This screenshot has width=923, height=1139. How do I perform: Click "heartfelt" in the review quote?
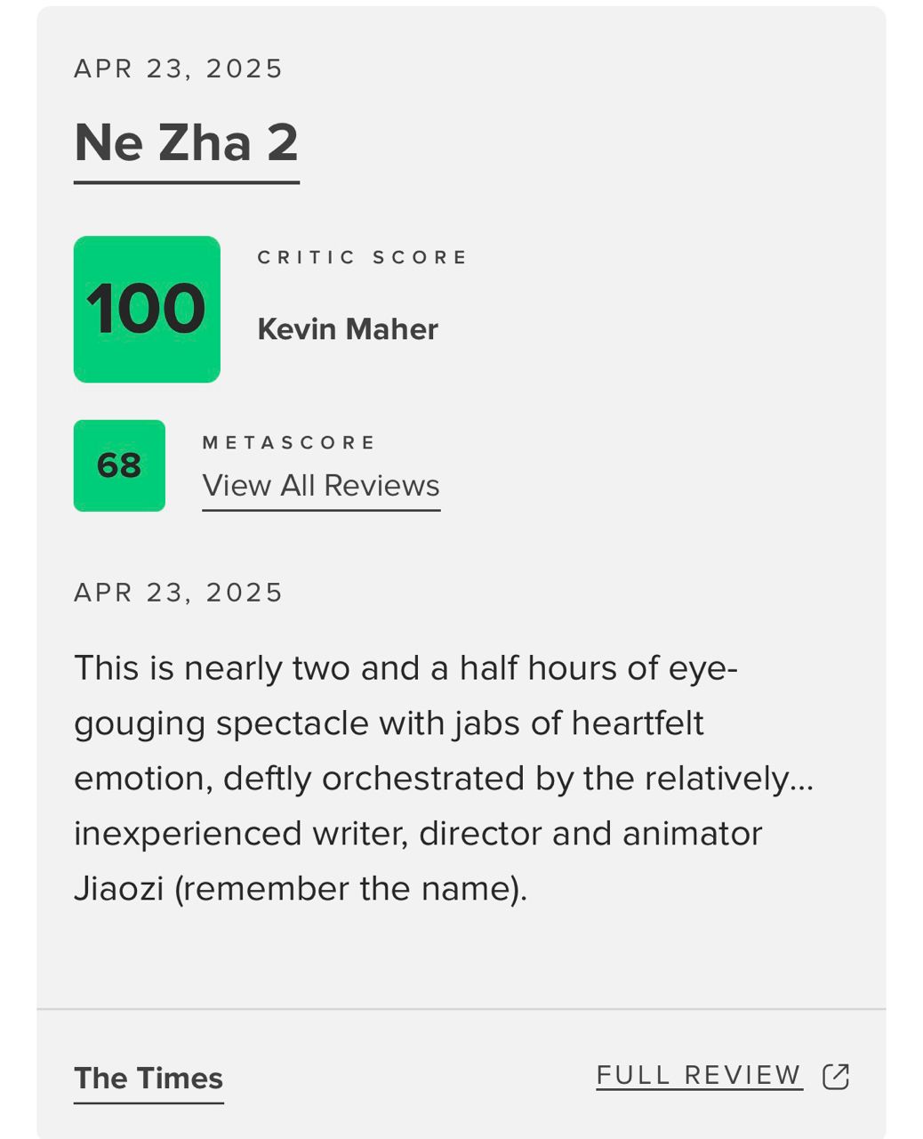(638, 723)
